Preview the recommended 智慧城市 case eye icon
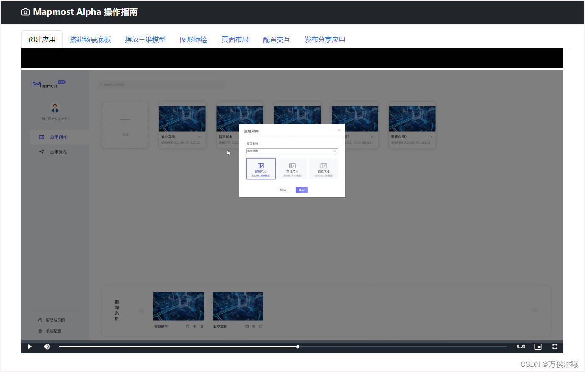This screenshot has width=585, height=372. point(194,327)
